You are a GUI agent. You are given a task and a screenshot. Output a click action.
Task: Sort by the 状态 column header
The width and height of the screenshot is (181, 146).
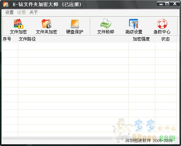[x=166, y=39]
